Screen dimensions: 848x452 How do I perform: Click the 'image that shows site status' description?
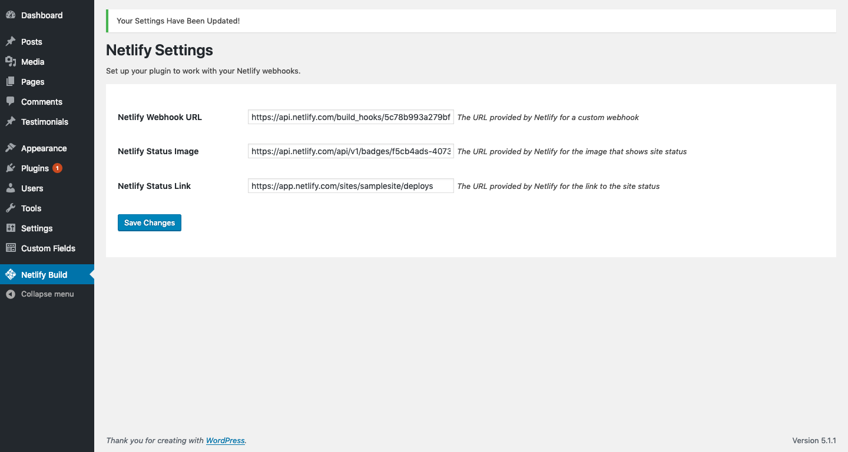tap(572, 152)
